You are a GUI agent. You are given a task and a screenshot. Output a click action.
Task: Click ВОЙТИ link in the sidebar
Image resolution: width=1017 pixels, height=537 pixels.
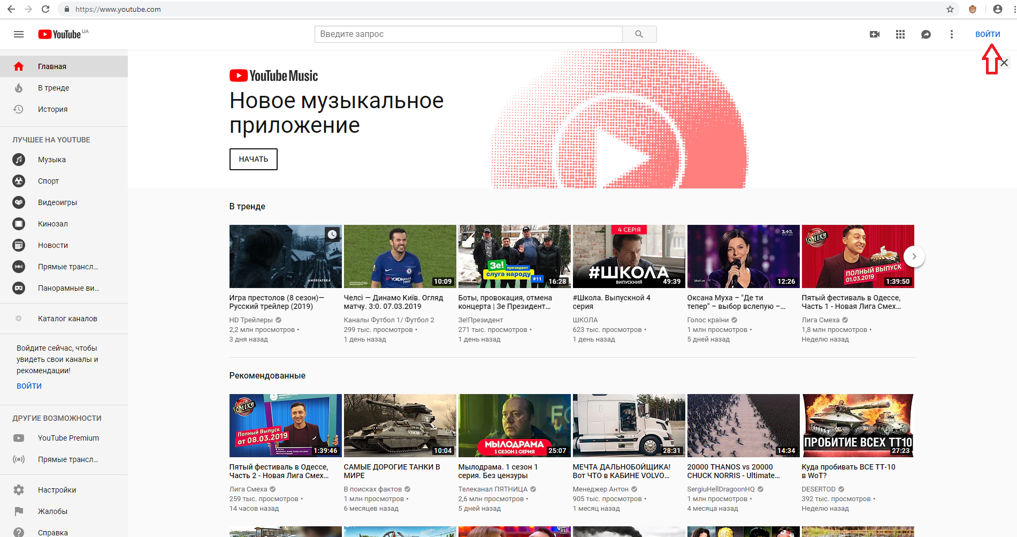tap(29, 386)
